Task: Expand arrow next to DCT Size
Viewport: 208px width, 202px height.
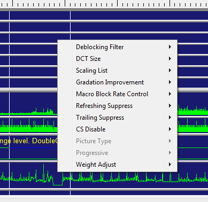Action: point(170,59)
